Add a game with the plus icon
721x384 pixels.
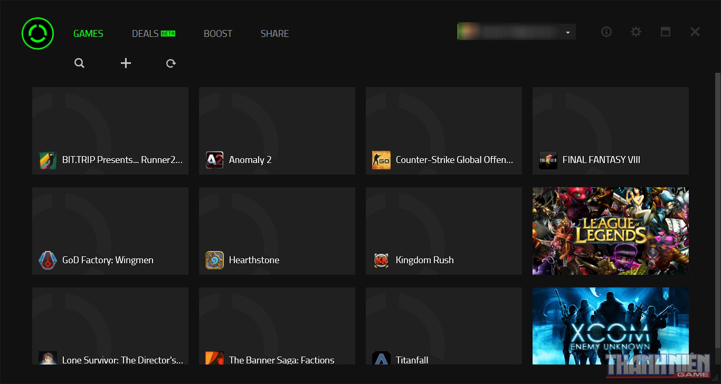click(126, 63)
